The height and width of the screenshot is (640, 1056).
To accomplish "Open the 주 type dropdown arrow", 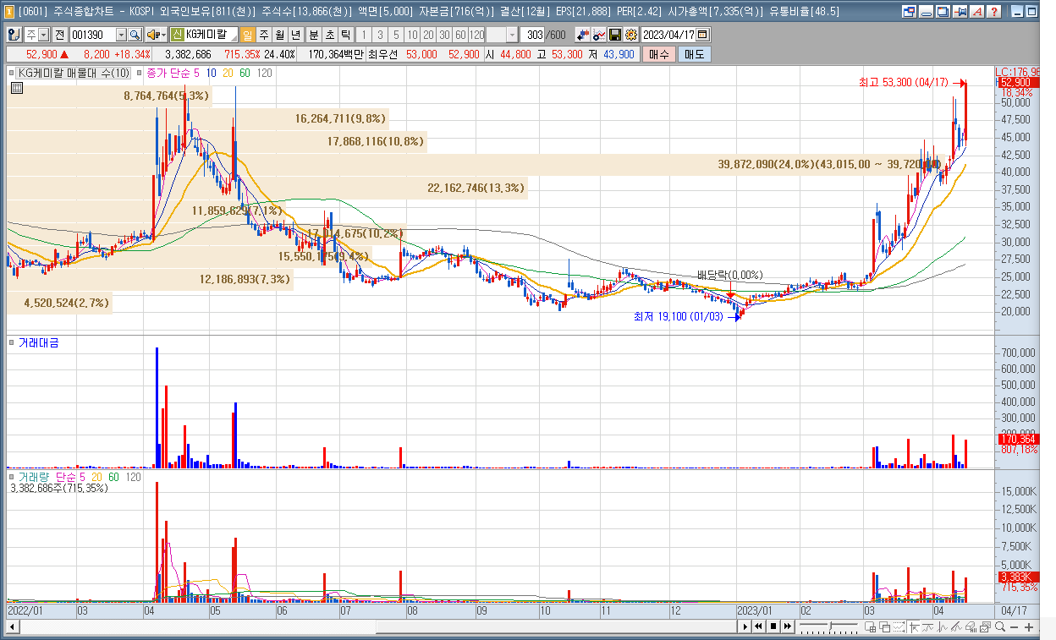I will (43, 35).
